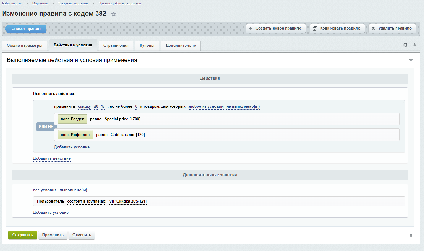Click the pin icon next to tabs gear
Screen dimensions: 424x251
415,45
